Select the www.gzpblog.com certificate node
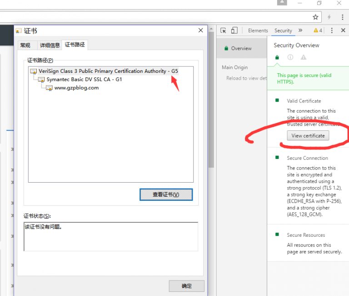Screen dimensions: 349x296 click(x=76, y=88)
